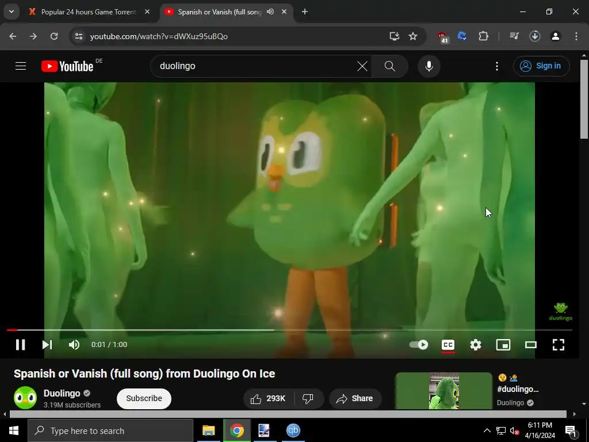Search with your voice microphone
Screen dimensions: 589x442
pos(429,66)
